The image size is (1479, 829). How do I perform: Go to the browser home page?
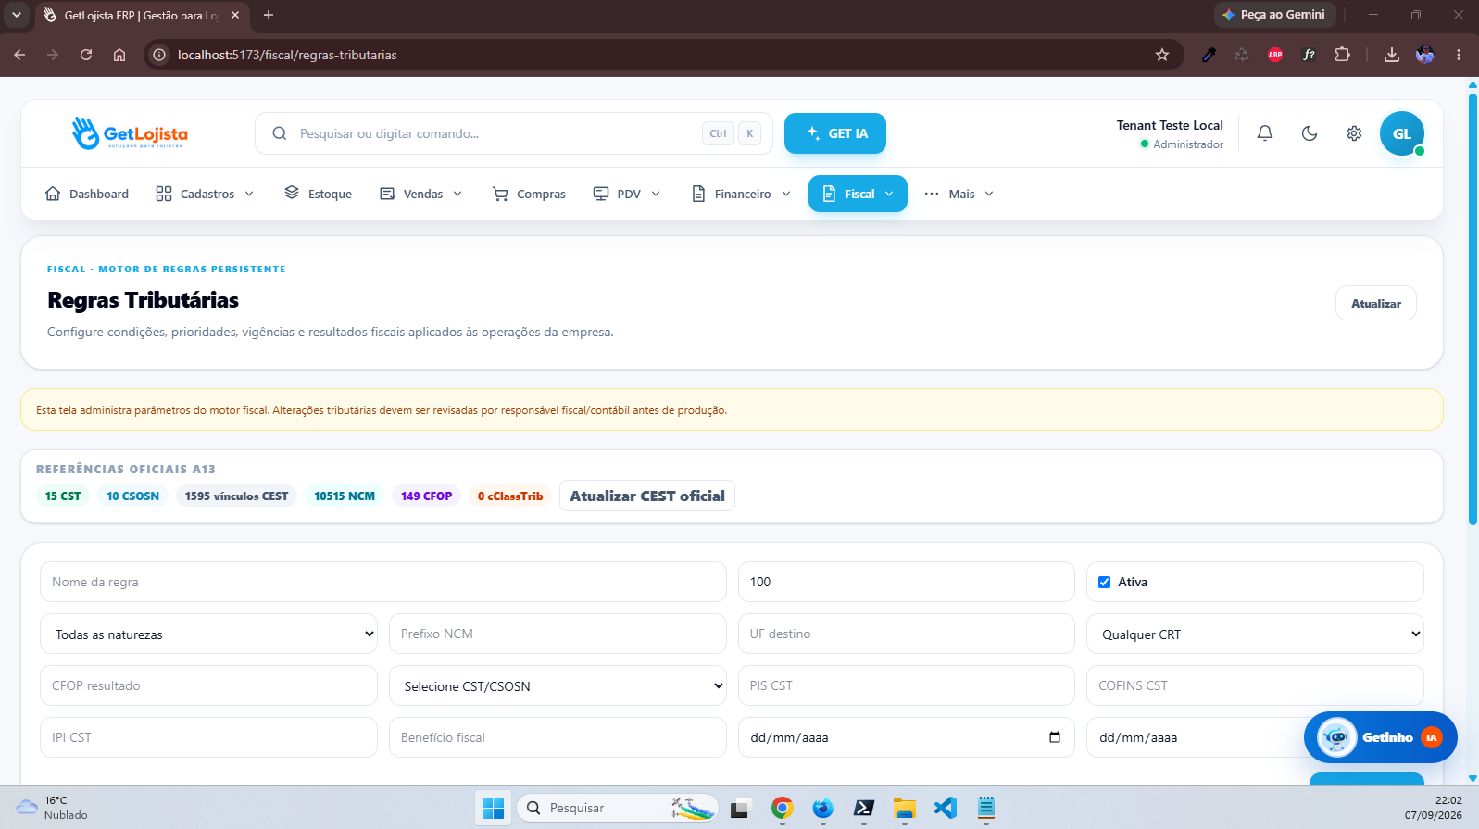119,55
